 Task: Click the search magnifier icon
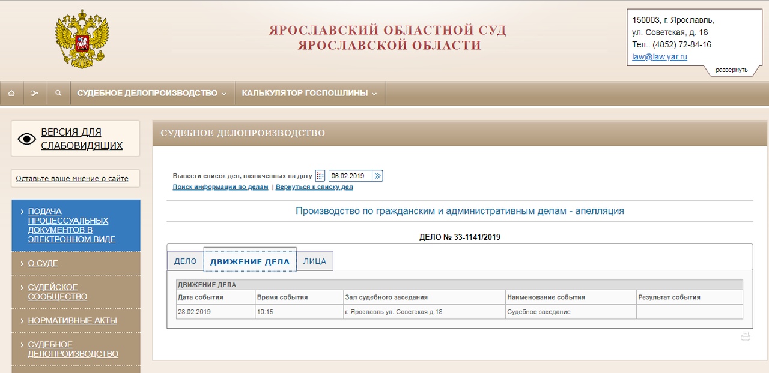[58, 94]
